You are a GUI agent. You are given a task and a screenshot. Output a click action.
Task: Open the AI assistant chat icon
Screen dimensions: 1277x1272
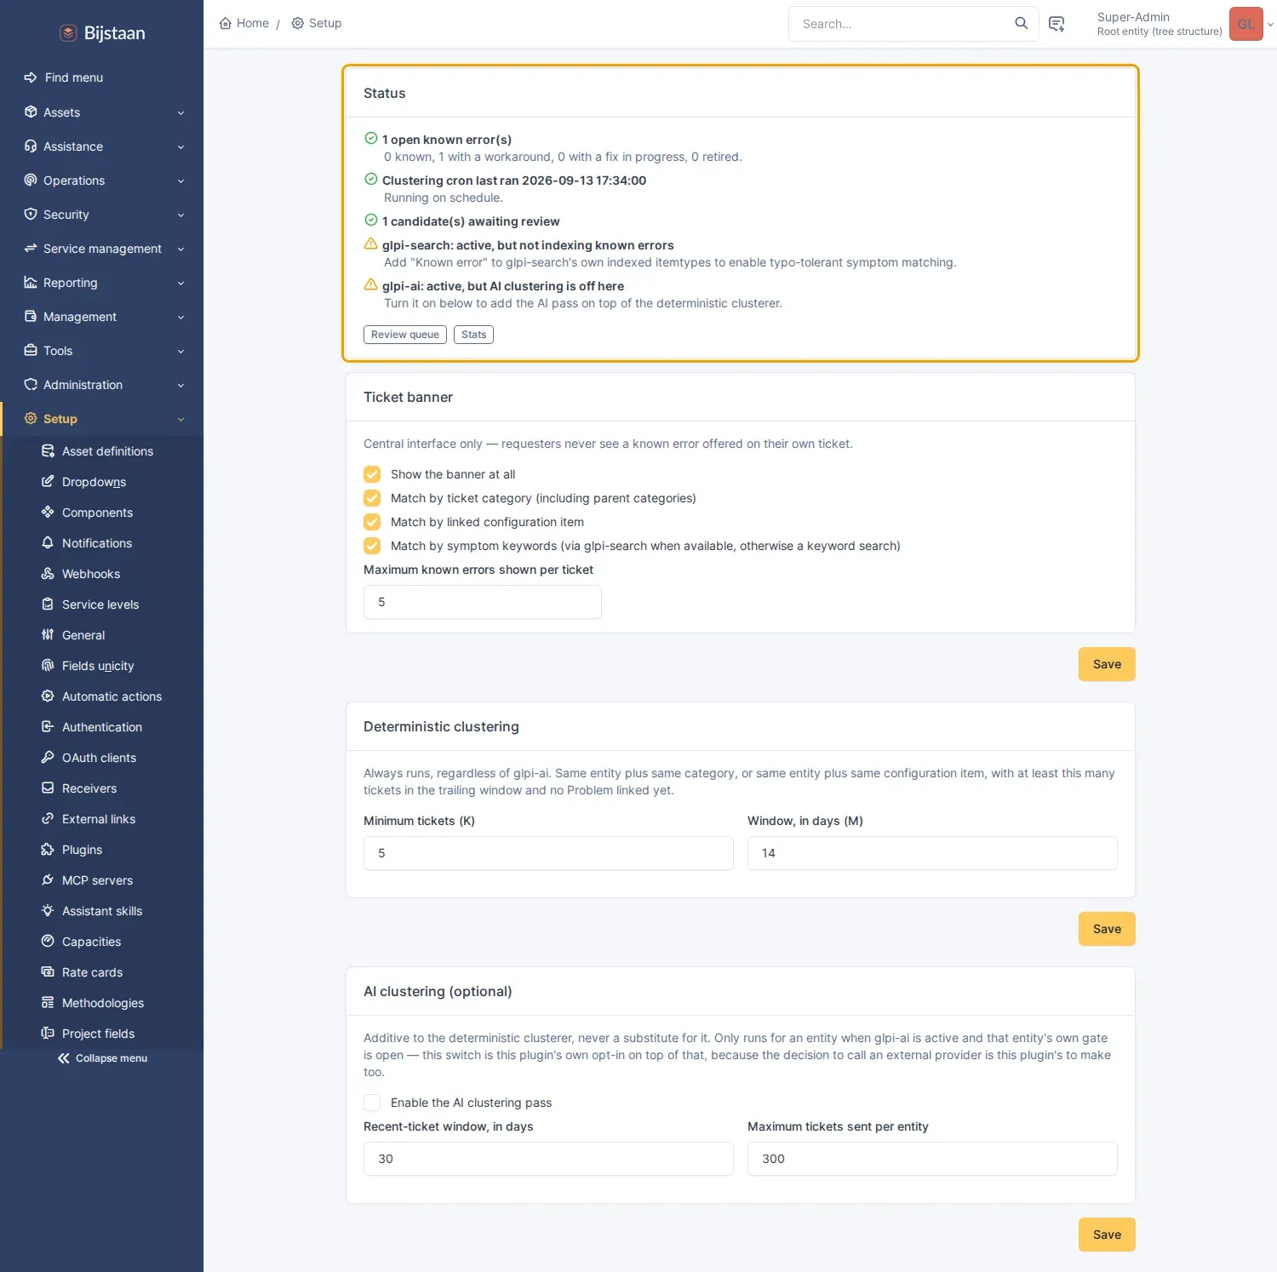click(x=1057, y=24)
